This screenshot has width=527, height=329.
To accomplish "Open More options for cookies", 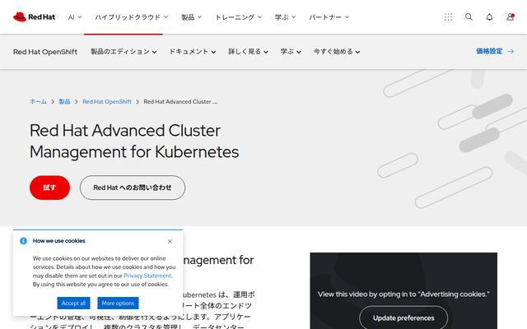I will [118, 304].
